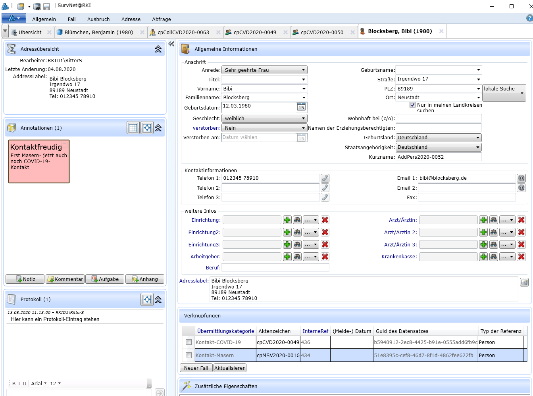Click the Neuer Fall button
This screenshot has width=533, height=396.
click(x=196, y=368)
